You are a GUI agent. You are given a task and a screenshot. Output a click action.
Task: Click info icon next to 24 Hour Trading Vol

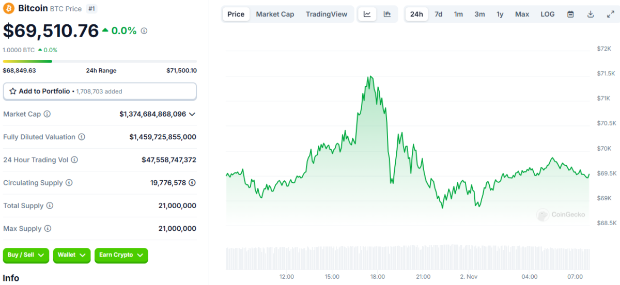tap(74, 160)
